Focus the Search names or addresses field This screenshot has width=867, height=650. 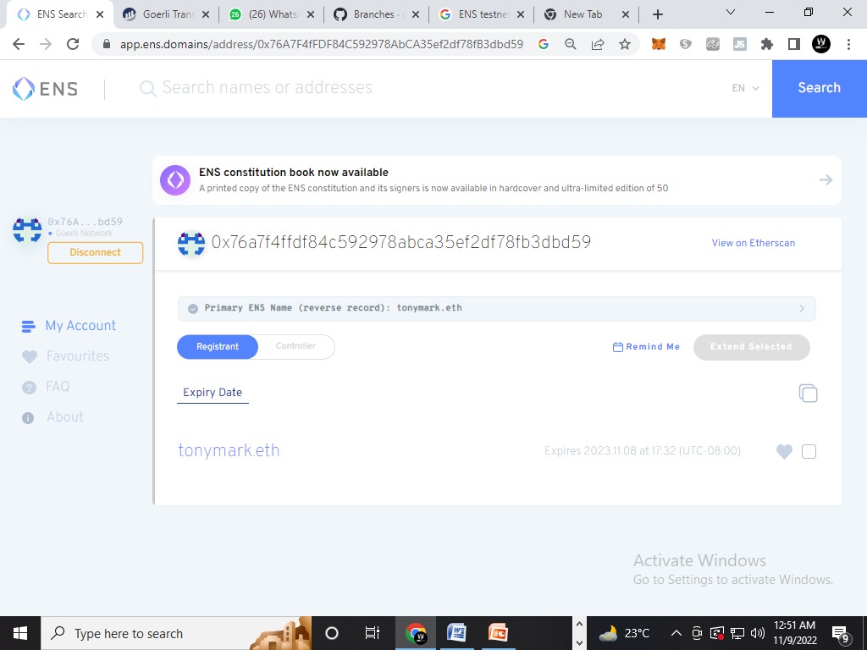tap(267, 87)
